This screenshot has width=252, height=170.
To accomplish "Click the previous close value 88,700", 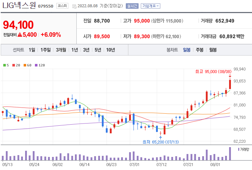I will pos(102,21).
